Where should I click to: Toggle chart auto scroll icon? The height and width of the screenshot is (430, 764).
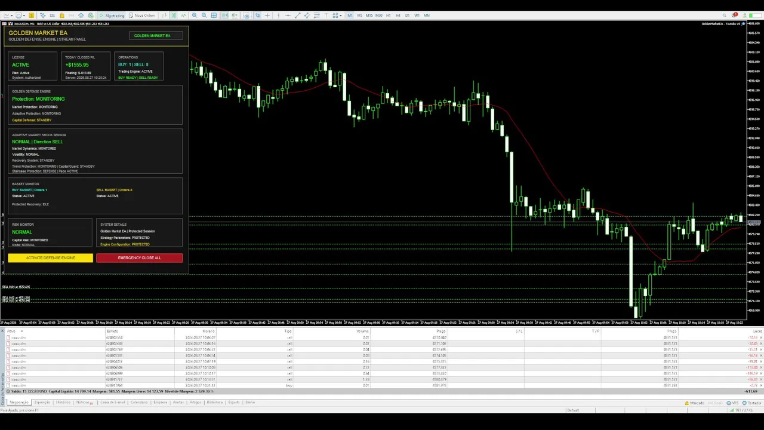224,16
